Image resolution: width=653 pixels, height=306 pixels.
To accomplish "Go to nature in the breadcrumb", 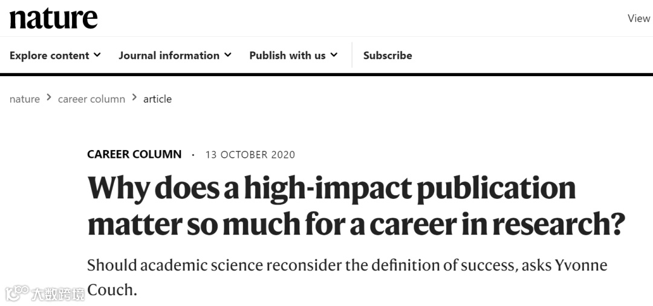I will [25, 99].
